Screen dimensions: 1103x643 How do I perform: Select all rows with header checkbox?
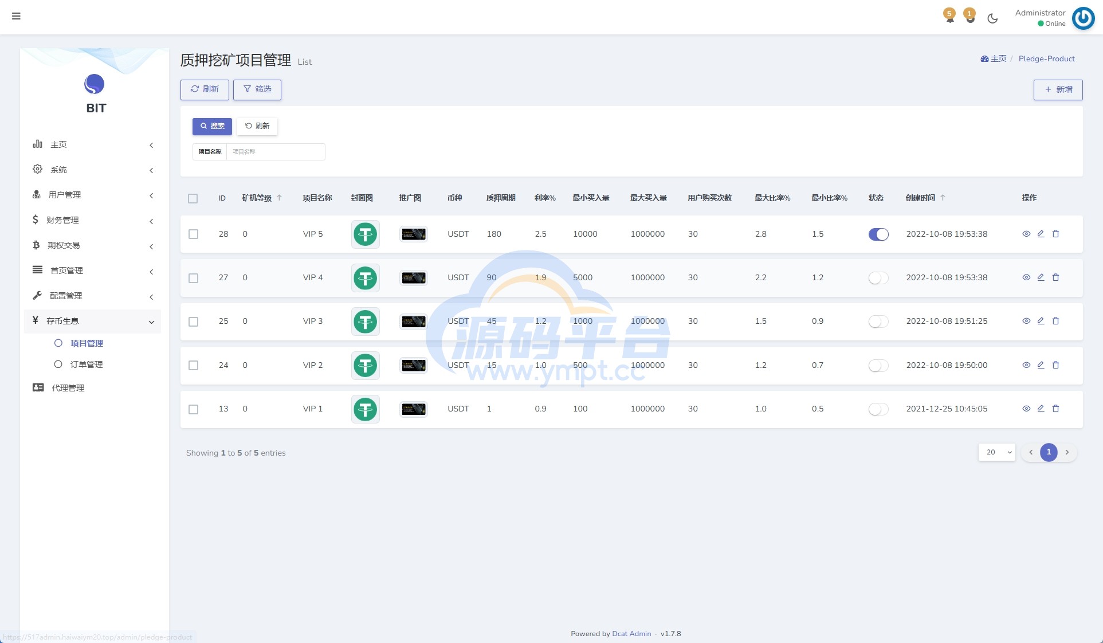[x=193, y=198]
